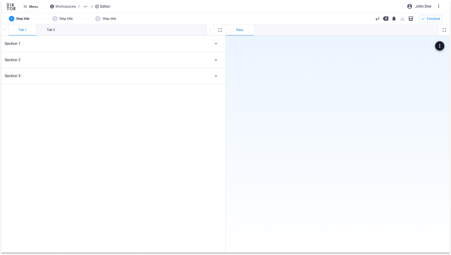Click the tabs left arrow
The width and height of the screenshot is (451, 255).
pyautogui.click(x=4, y=30)
